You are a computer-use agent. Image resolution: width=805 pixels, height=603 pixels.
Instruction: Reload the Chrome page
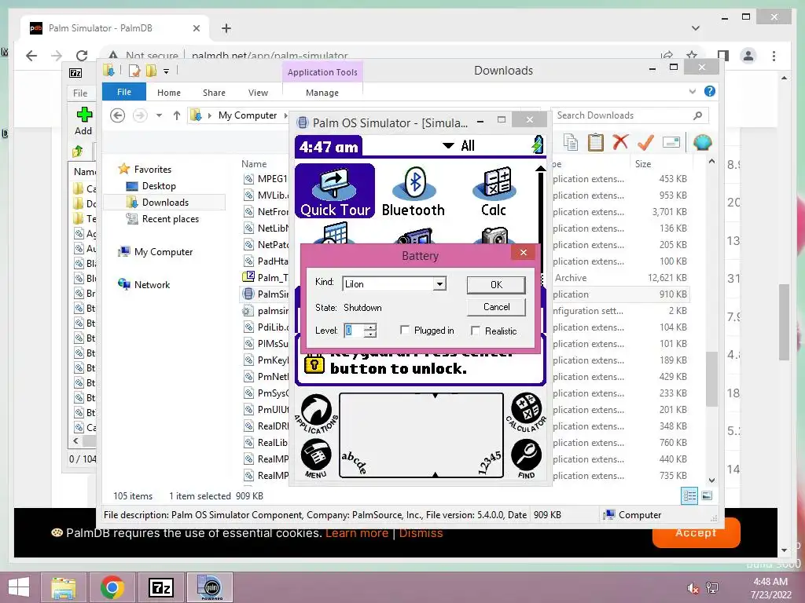coord(82,56)
